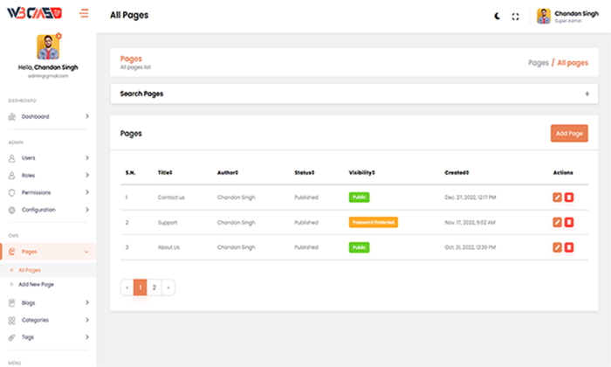Image resolution: width=611 pixels, height=367 pixels.
Task: Expand the Search Pages panel
Action: pyautogui.click(x=587, y=93)
